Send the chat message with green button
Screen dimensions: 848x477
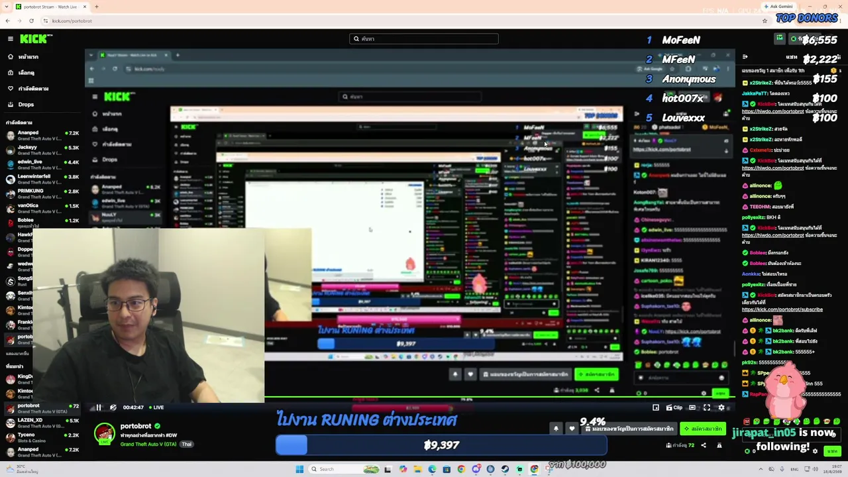832,451
